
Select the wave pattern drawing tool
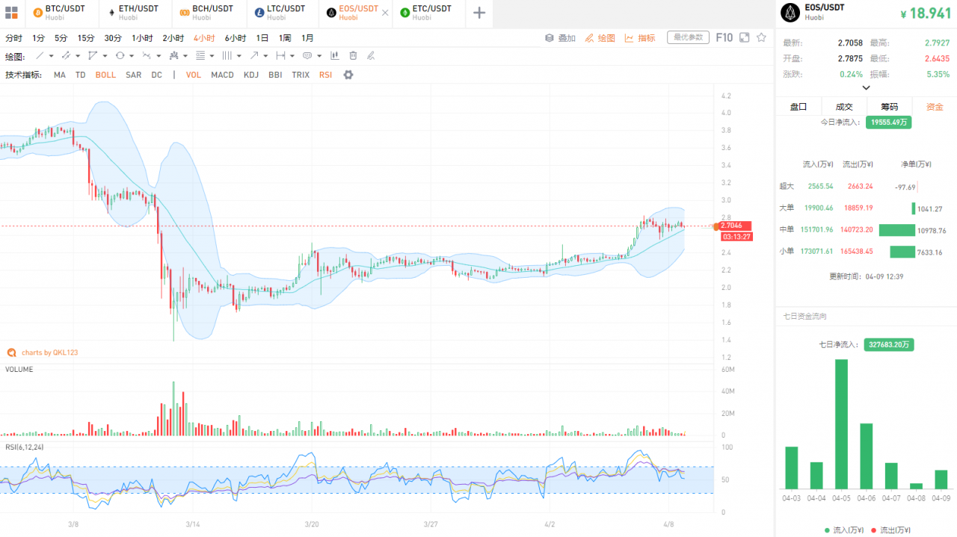pos(147,55)
